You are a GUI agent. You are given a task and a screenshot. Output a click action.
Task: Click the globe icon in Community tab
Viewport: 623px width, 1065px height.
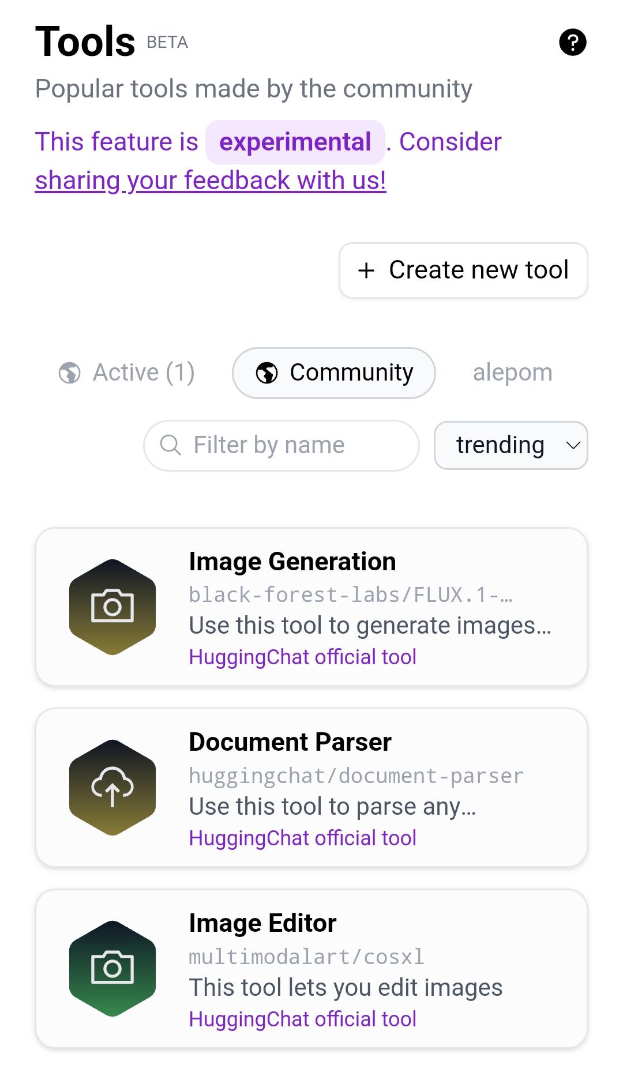pyautogui.click(x=267, y=372)
